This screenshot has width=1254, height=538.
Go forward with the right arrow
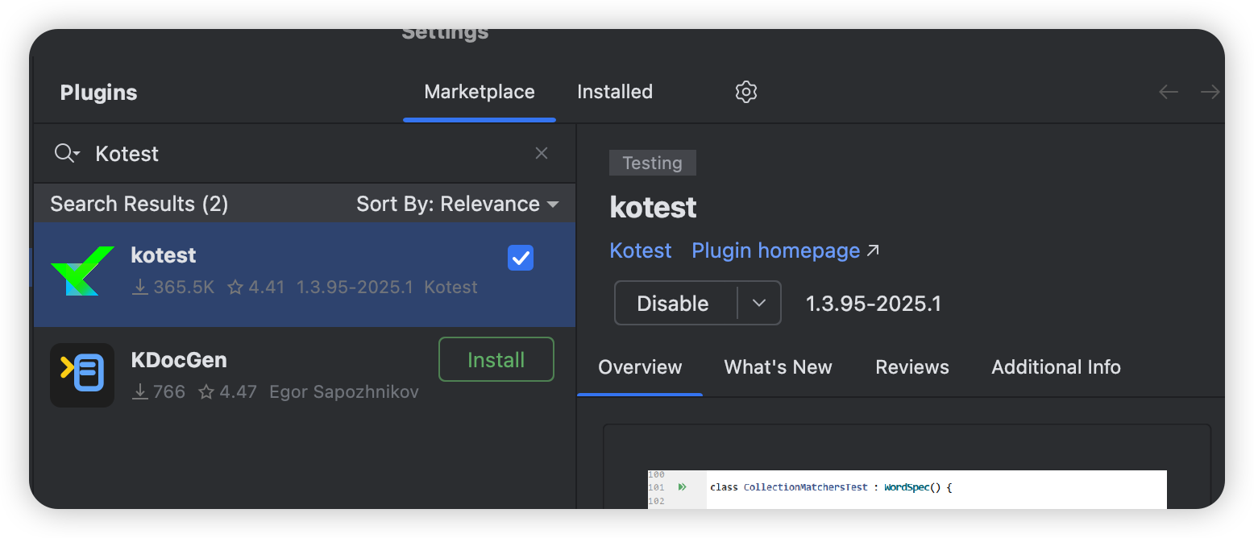pyautogui.click(x=1210, y=92)
